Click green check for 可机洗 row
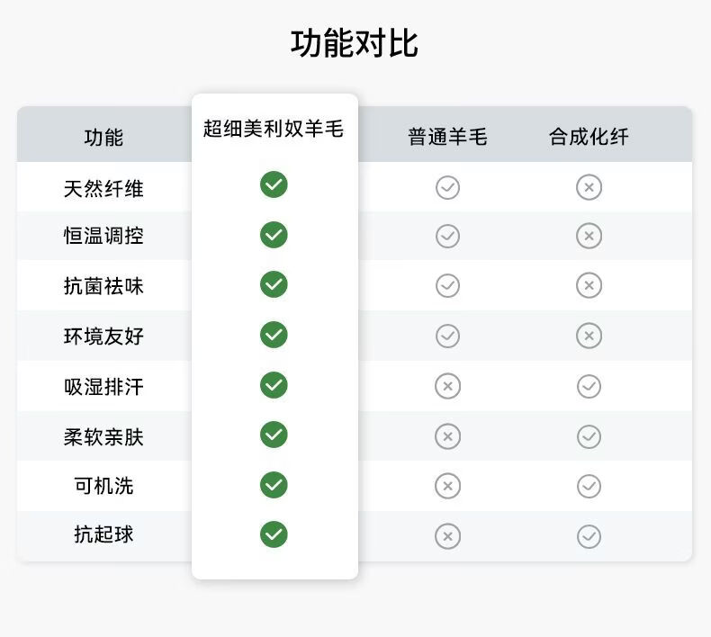 click(x=274, y=485)
